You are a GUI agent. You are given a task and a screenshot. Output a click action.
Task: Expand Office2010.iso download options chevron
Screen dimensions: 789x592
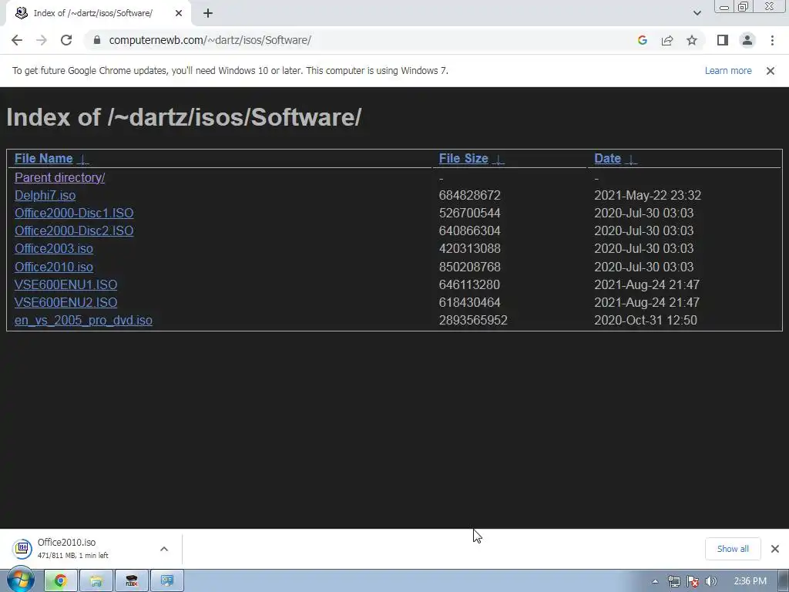pos(164,549)
